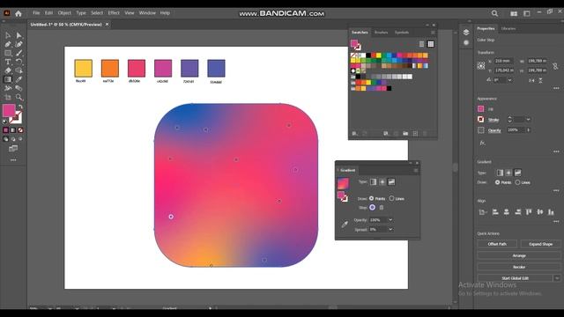The image size is (564, 317).
Task: Click Fill swatch in Appearance section
Action: [x=481, y=109]
